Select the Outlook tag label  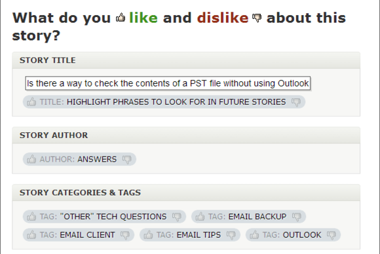click(x=292, y=235)
